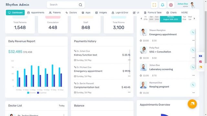Click the $32,485 revenue value

tap(15, 52)
